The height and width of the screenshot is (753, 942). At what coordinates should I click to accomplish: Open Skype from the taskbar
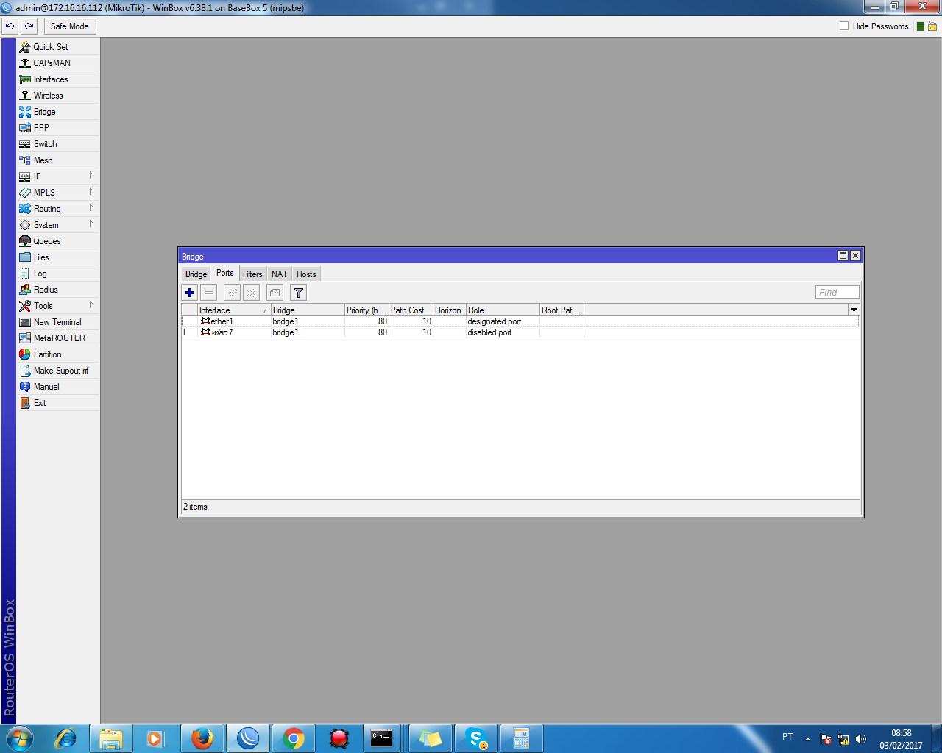click(476, 738)
